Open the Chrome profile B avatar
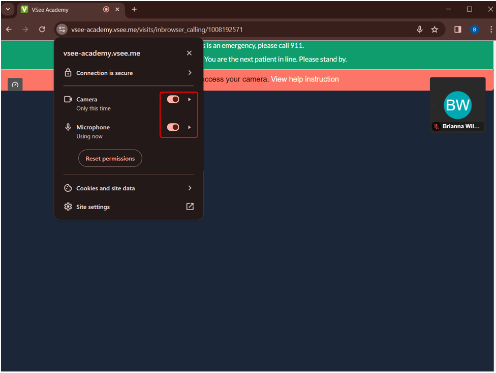This screenshot has width=496, height=373. tap(474, 30)
